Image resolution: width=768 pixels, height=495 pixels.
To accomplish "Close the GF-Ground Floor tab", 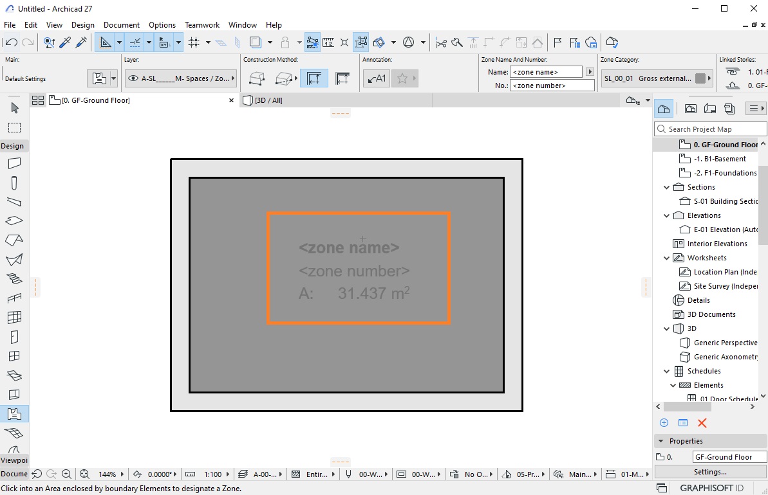I will pos(232,100).
